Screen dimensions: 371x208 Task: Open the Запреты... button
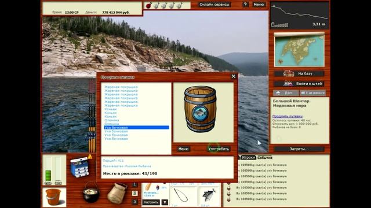pyautogui.click(x=299, y=149)
